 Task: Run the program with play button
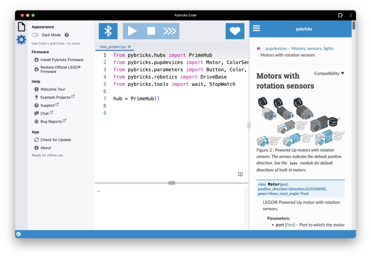tap(132, 31)
